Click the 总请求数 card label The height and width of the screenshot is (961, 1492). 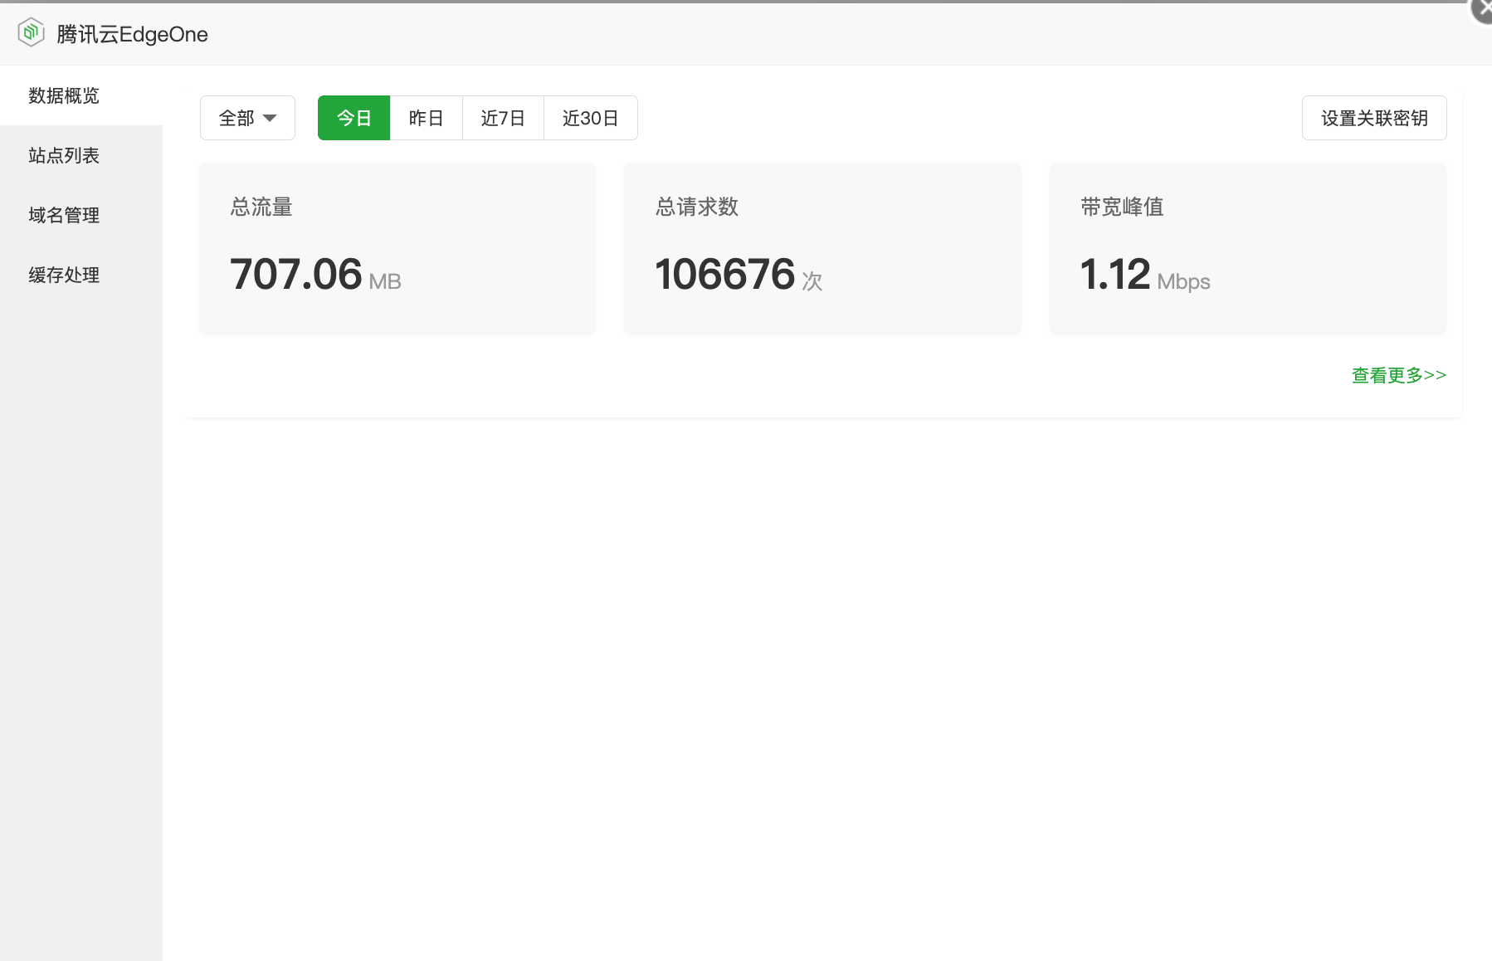point(697,207)
